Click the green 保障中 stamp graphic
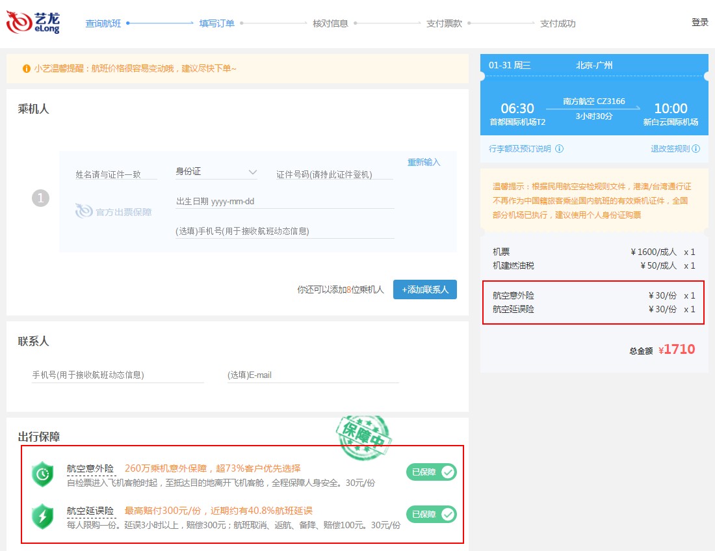The width and height of the screenshot is (715, 551). pos(364,436)
